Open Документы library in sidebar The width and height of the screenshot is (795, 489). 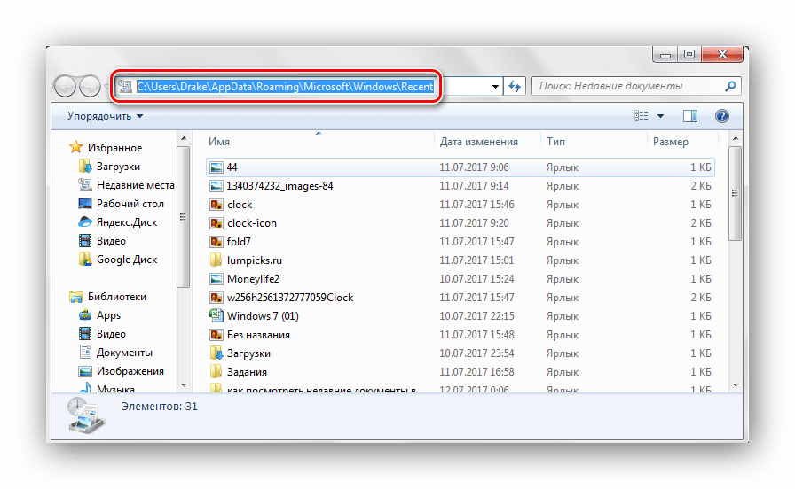click(124, 353)
